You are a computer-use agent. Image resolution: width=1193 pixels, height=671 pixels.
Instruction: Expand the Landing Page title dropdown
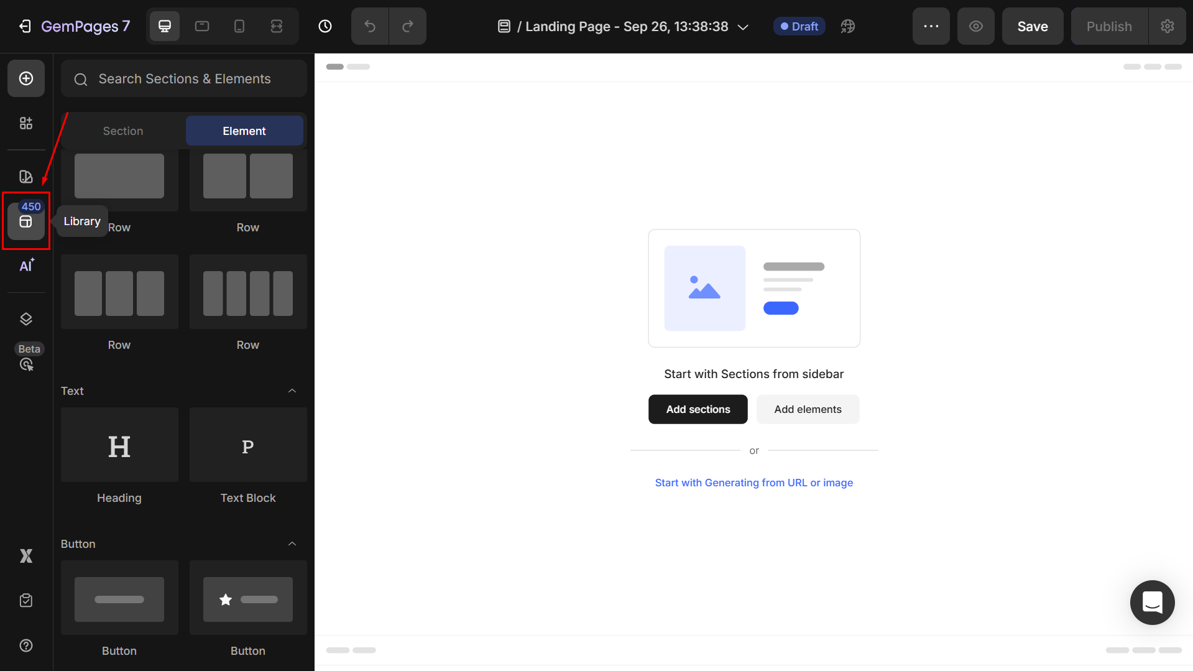[x=743, y=27]
